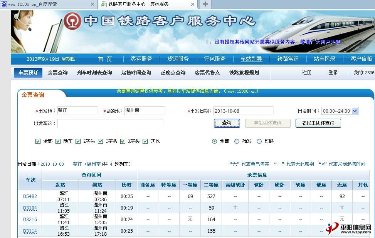Open 客运服务 menu
Viewport: 375px width, 238px height.
[x=141, y=59]
